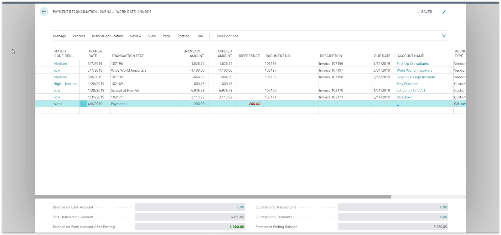Select transaction text cell Payment 1

pos(145,104)
